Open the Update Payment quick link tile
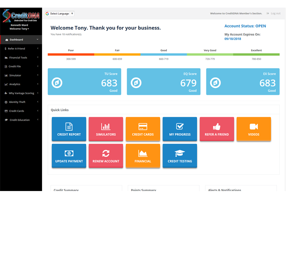This screenshot has height=265, width=302. pos(69,156)
